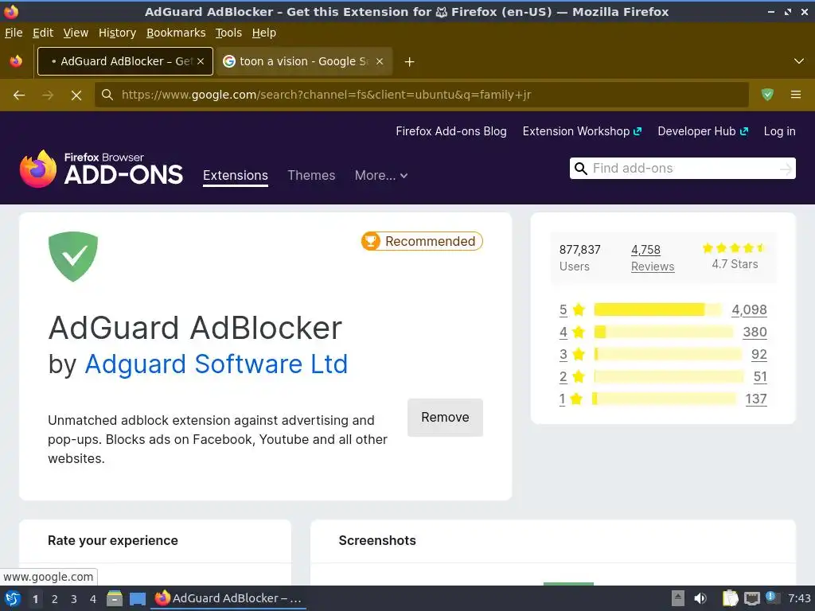Click the forward navigation arrow
This screenshot has width=815, height=611.
click(48, 95)
